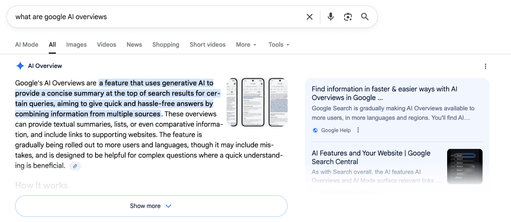Click the Google Help globe favicon
Viewport: 511px width, 222px height.
[315, 130]
